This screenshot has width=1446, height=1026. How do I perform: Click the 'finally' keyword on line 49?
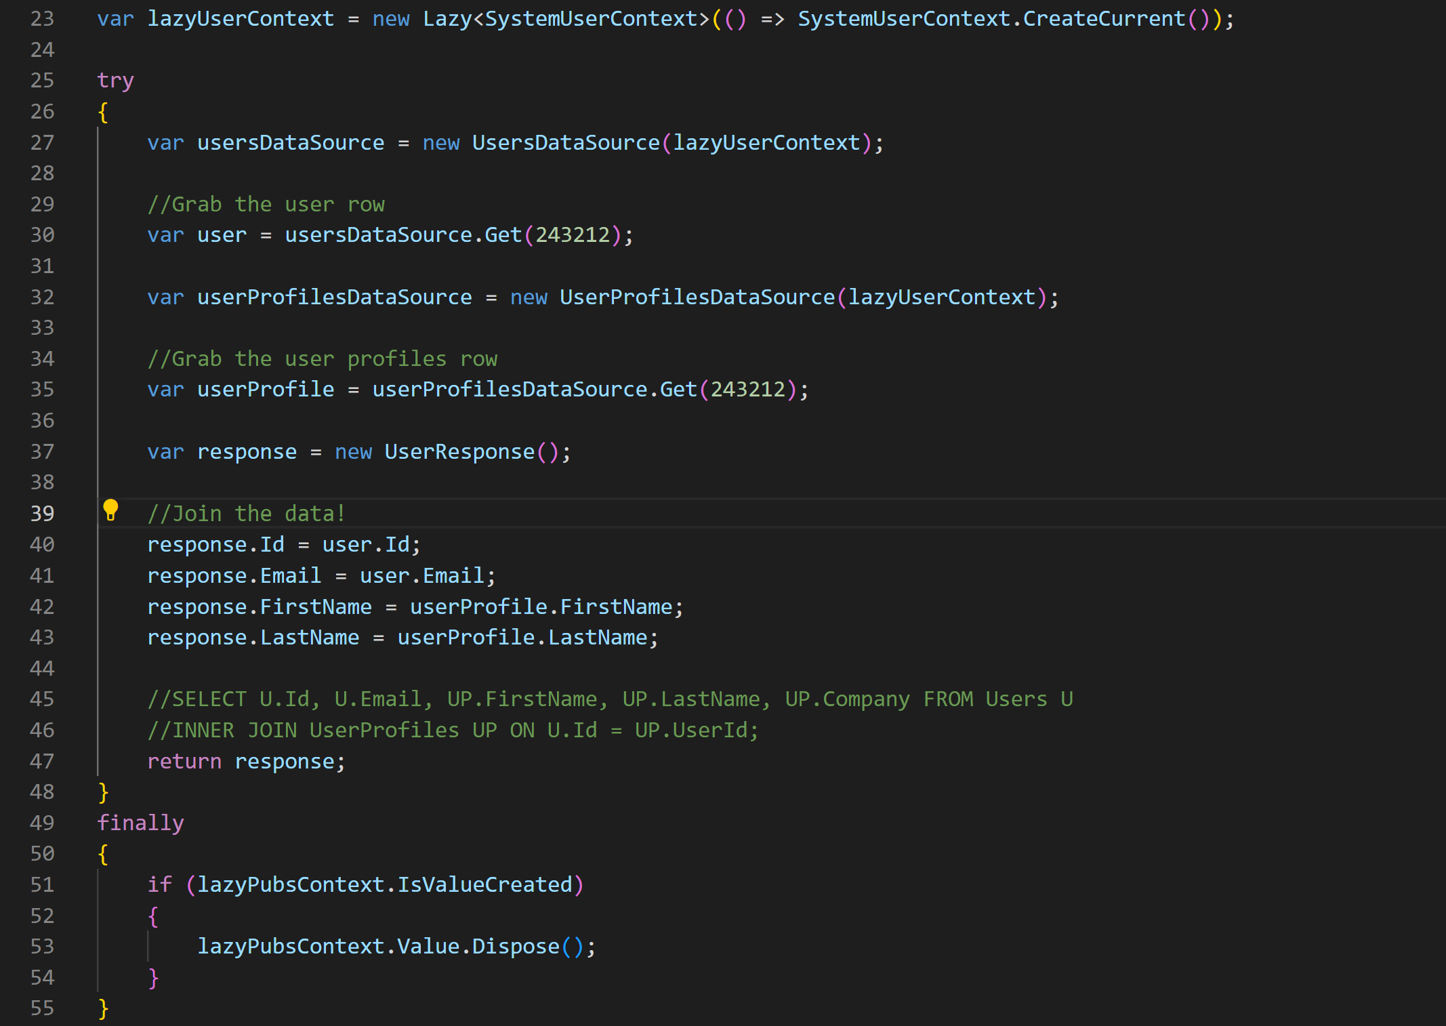tap(140, 823)
